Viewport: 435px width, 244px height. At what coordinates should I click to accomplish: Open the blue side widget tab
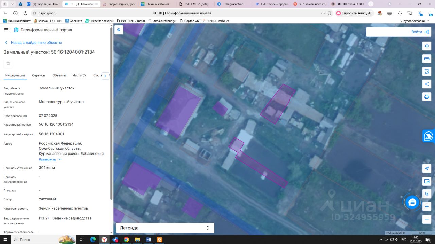pyautogui.click(x=429, y=136)
